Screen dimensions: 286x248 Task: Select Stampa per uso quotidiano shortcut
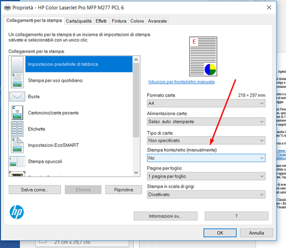tap(55, 81)
